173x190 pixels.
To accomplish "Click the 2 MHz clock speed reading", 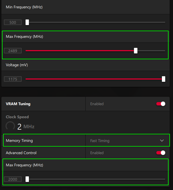I will (x=26, y=127).
